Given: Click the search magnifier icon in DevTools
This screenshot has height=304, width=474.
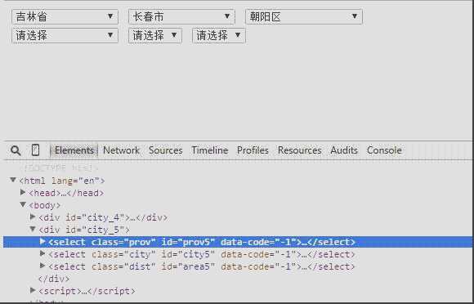Looking at the screenshot, I should pos(16,150).
